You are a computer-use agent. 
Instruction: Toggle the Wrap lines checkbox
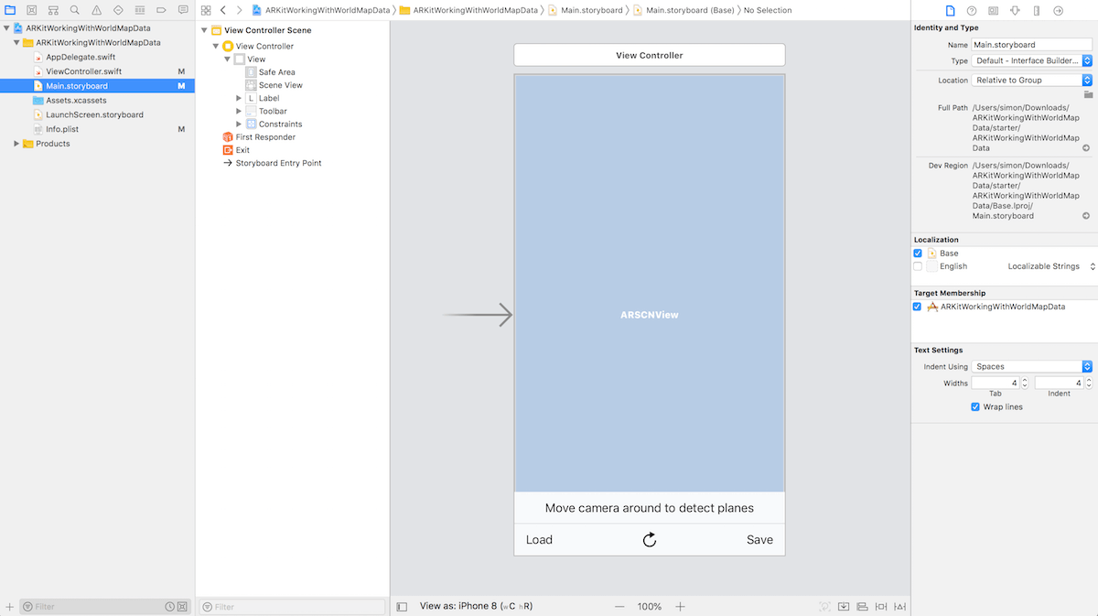[975, 407]
